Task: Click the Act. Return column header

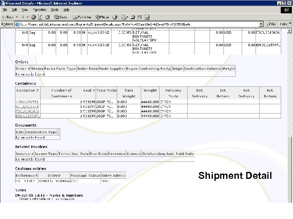Action: pos(270,93)
